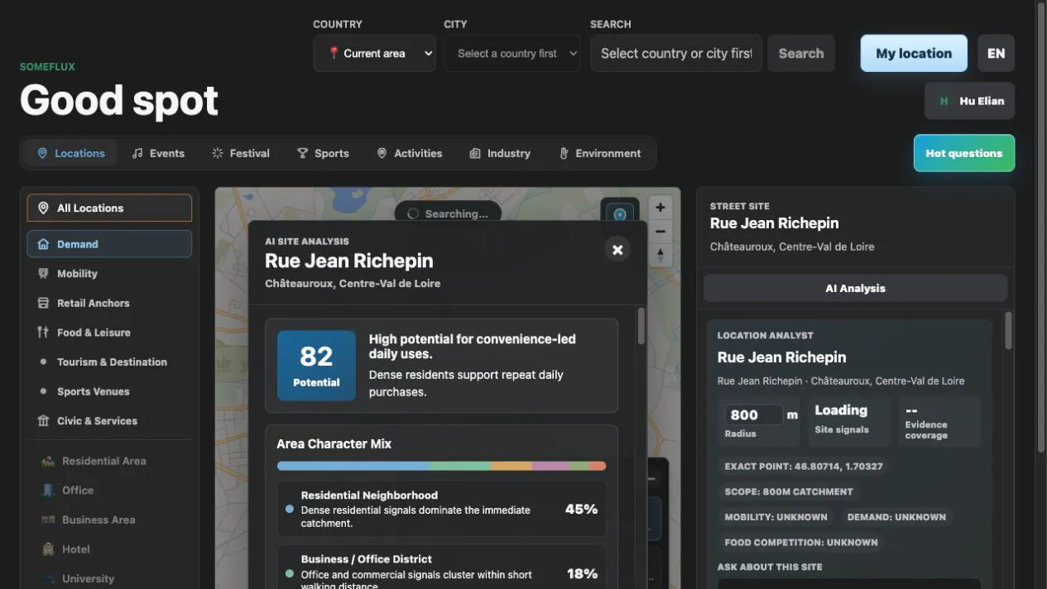Open the Hu Elian user profile
Screen dimensions: 1047x589
coord(970,101)
